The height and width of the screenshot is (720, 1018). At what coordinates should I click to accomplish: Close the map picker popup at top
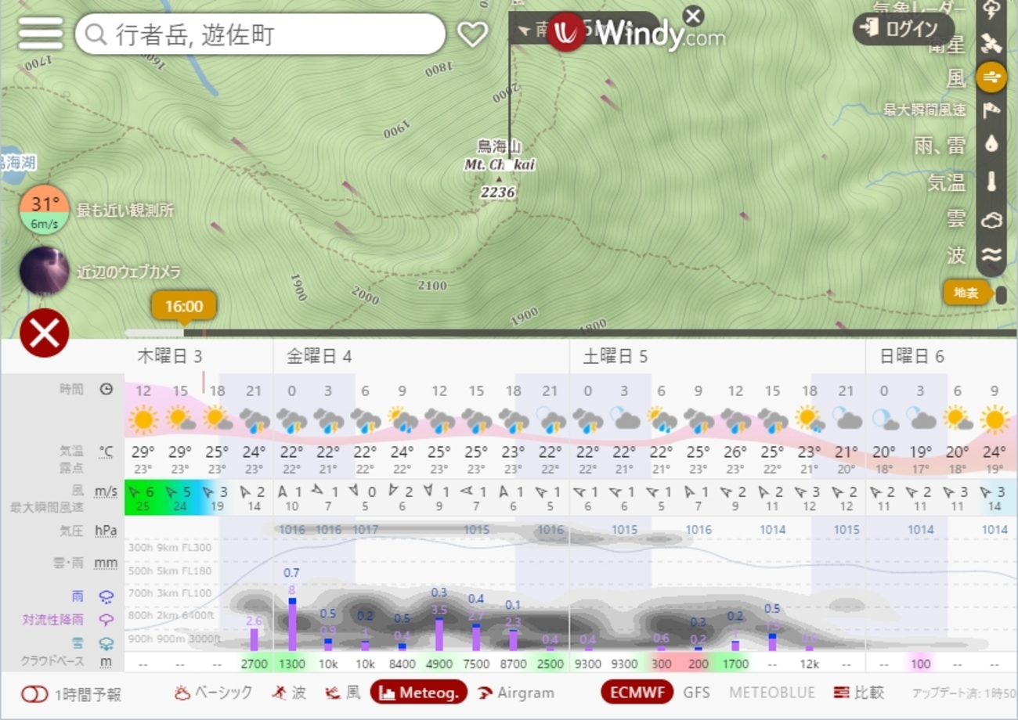coord(693,16)
